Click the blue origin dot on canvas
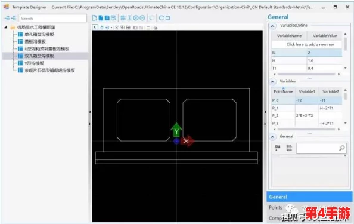This screenshot has height=224, width=354. pos(176,142)
